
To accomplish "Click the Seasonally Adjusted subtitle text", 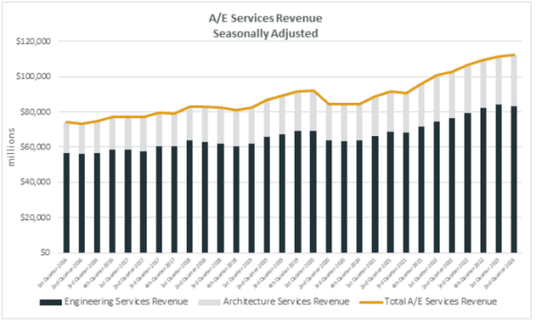I will click(265, 34).
